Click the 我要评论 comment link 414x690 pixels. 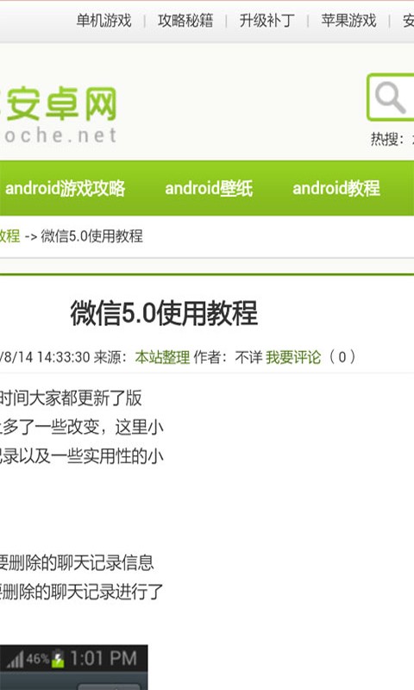coord(293,357)
